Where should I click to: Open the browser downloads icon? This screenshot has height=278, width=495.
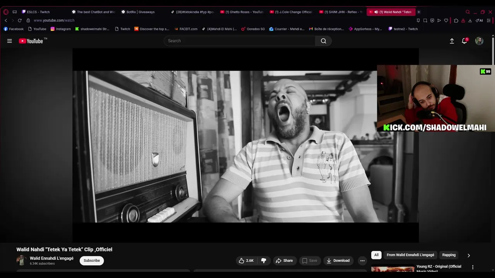(470, 20)
